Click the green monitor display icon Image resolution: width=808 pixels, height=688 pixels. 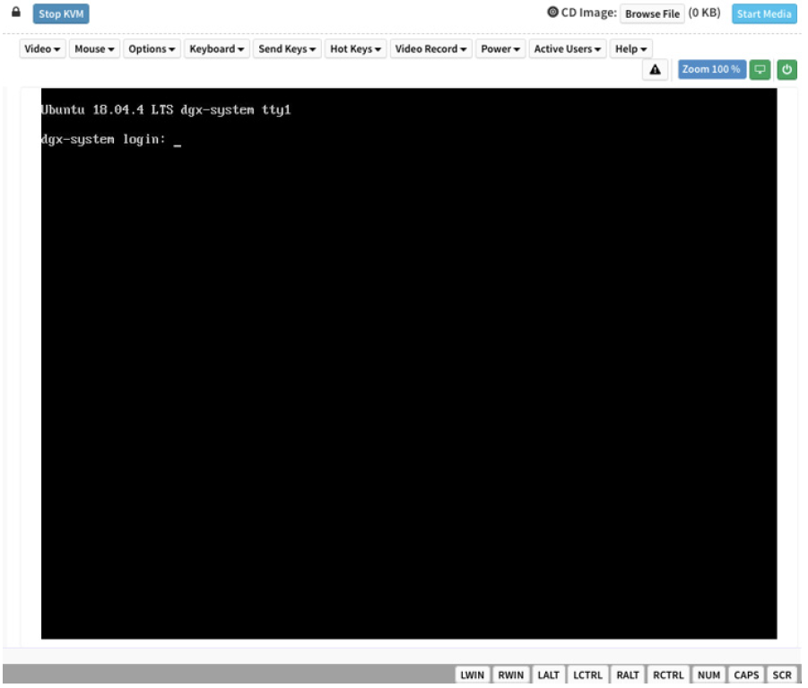pyautogui.click(x=760, y=70)
